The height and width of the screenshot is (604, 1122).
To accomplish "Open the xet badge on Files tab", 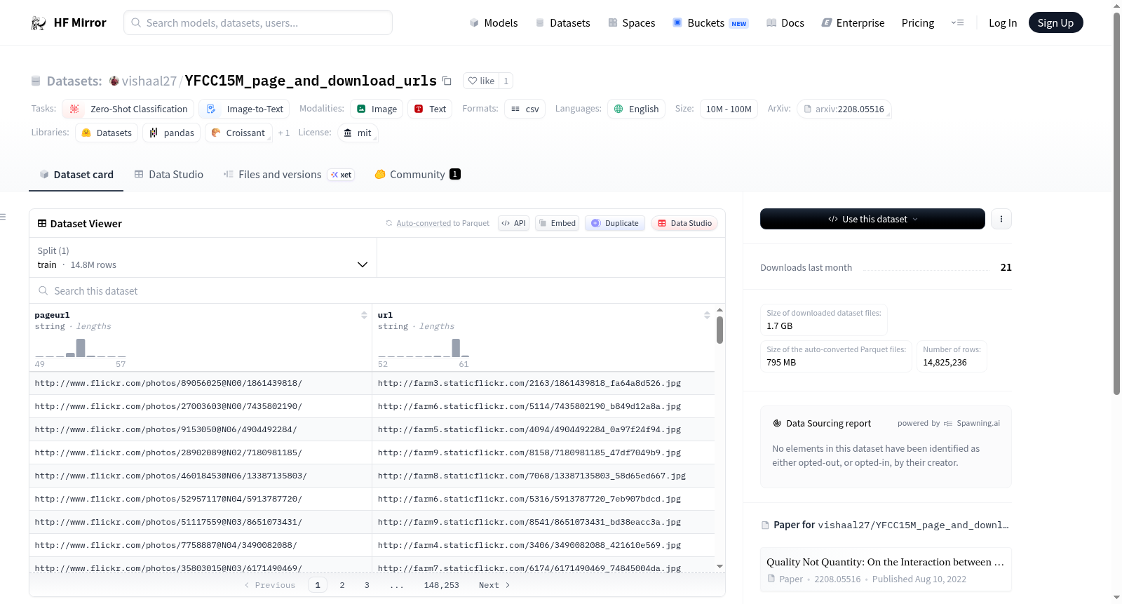I will coord(342,175).
